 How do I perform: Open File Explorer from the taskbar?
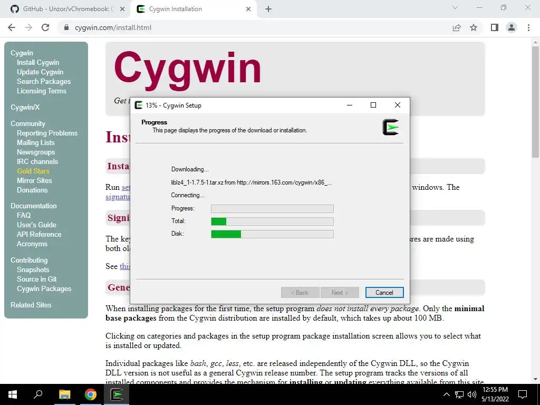point(64,394)
